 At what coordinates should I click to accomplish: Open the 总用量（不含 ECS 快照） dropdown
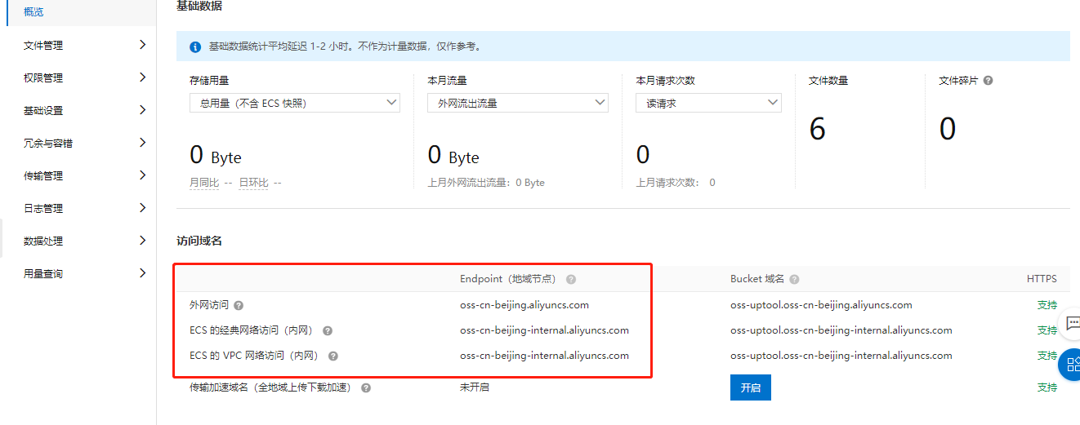pyautogui.click(x=294, y=103)
